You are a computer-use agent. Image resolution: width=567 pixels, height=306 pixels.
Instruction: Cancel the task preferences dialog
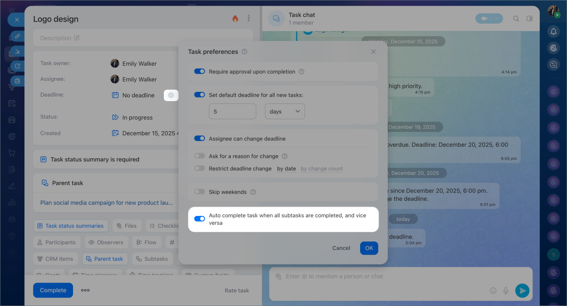[x=341, y=248]
